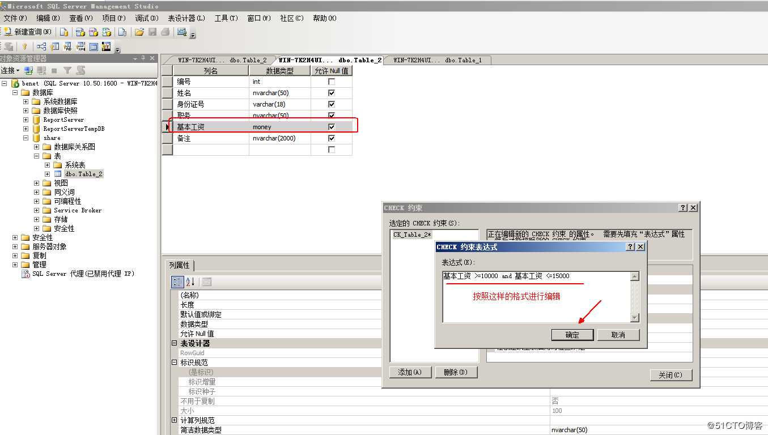The height and width of the screenshot is (435, 768).
Task: Open the 工具(T) menu
Action: [x=226, y=18]
